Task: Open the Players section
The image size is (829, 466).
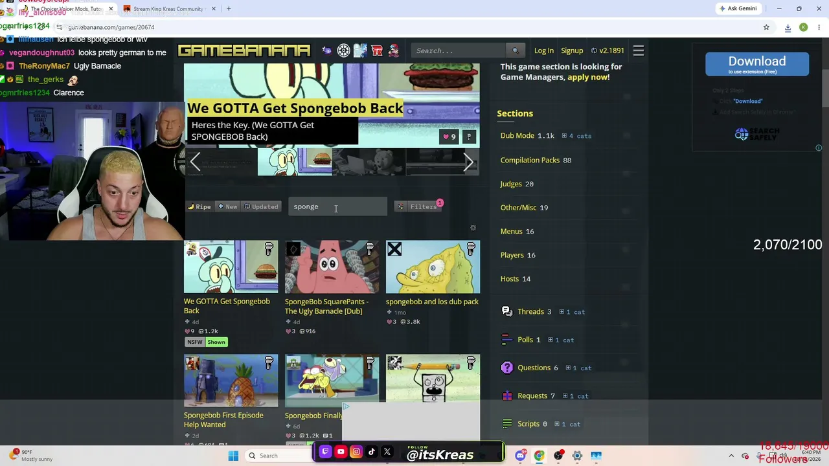Action: 512,255
